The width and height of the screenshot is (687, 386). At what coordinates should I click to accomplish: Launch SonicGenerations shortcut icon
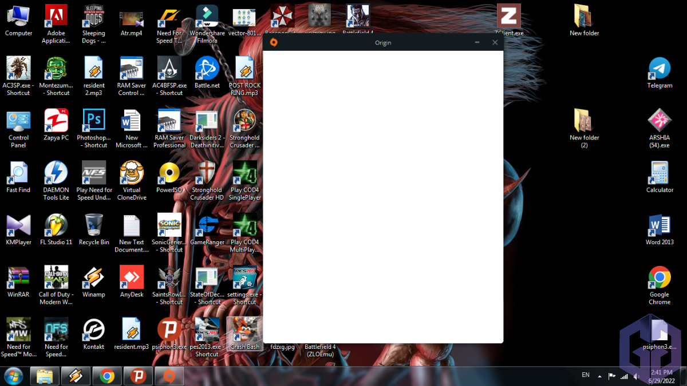pos(169,232)
